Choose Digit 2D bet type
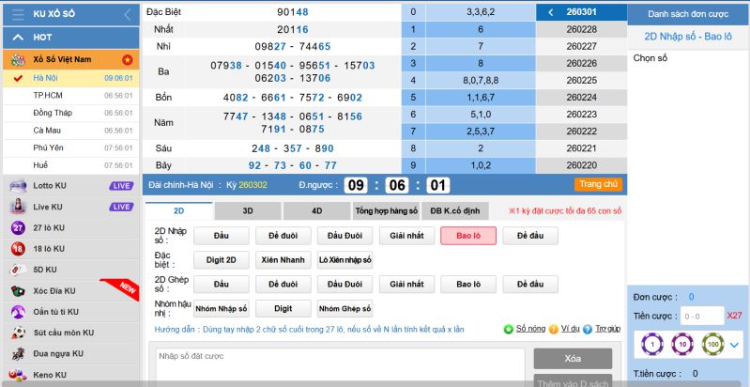This screenshot has height=387, width=750. (221, 260)
